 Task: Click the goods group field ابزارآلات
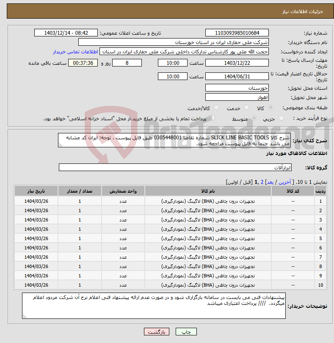click(x=175, y=167)
